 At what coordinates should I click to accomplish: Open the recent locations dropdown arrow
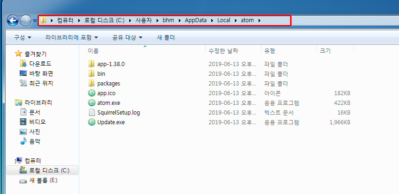(35, 20)
